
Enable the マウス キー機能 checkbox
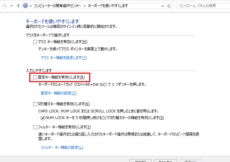coord(35,42)
